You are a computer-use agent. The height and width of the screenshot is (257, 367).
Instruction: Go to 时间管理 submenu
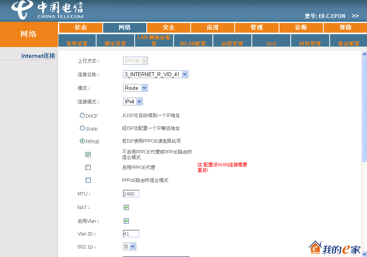tap(310, 41)
